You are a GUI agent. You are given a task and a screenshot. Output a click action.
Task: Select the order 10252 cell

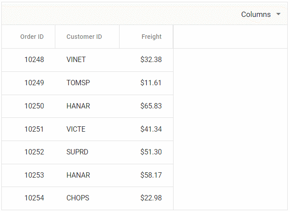click(34, 152)
